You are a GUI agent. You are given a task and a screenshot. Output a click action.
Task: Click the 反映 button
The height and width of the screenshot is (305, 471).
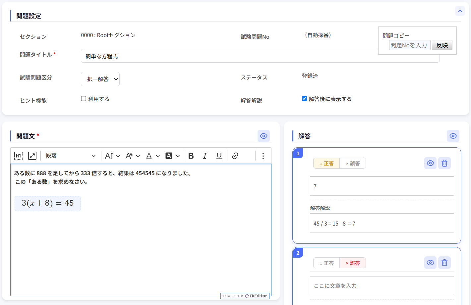tap(442, 45)
